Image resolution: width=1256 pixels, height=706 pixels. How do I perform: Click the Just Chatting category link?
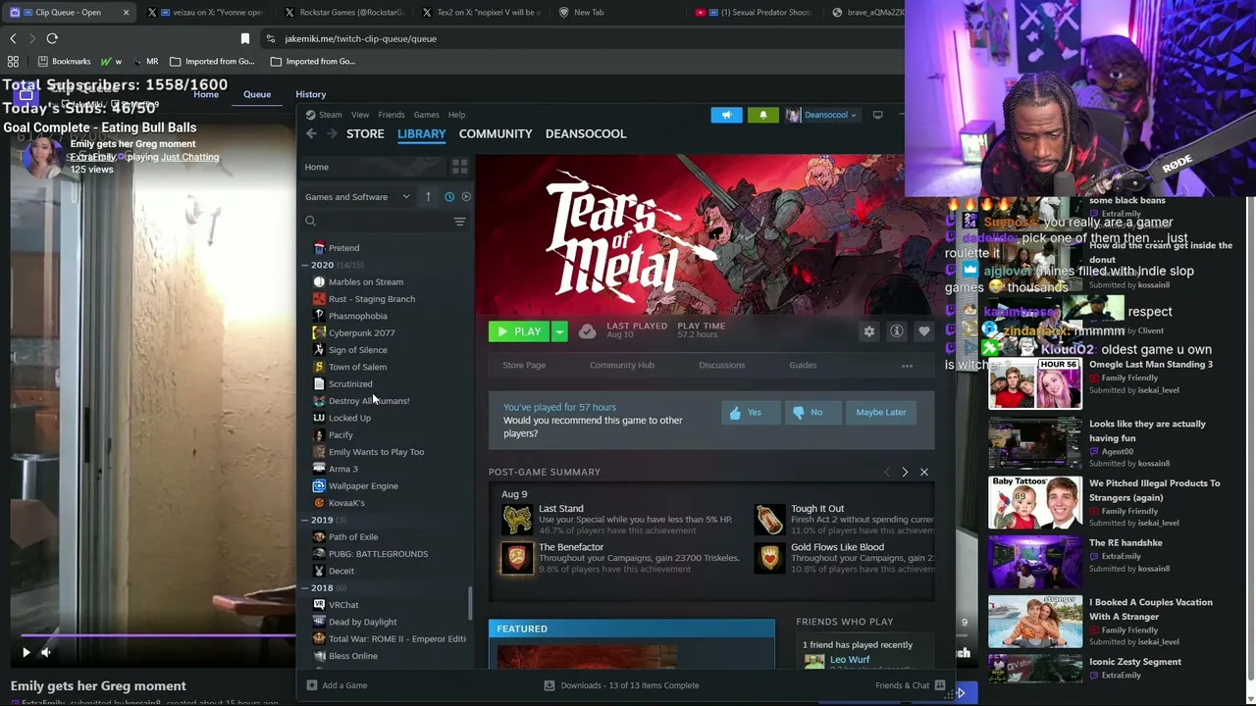[190, 157]
